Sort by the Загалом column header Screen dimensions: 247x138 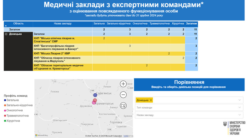[191, 24]
